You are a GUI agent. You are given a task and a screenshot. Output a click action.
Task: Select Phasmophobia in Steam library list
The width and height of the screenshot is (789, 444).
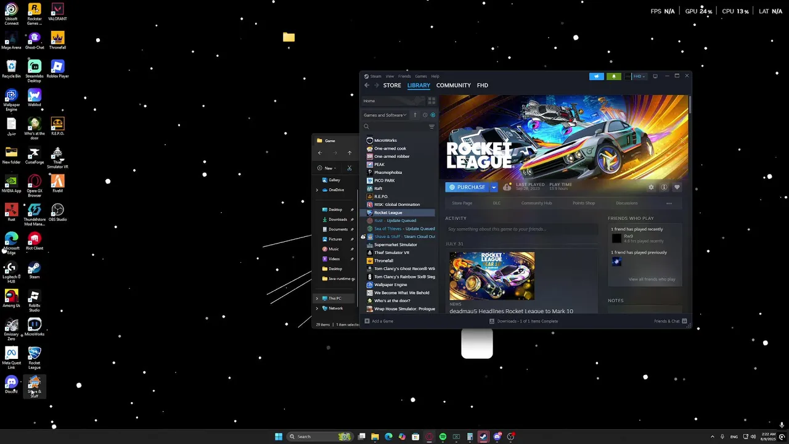(388, 173)
